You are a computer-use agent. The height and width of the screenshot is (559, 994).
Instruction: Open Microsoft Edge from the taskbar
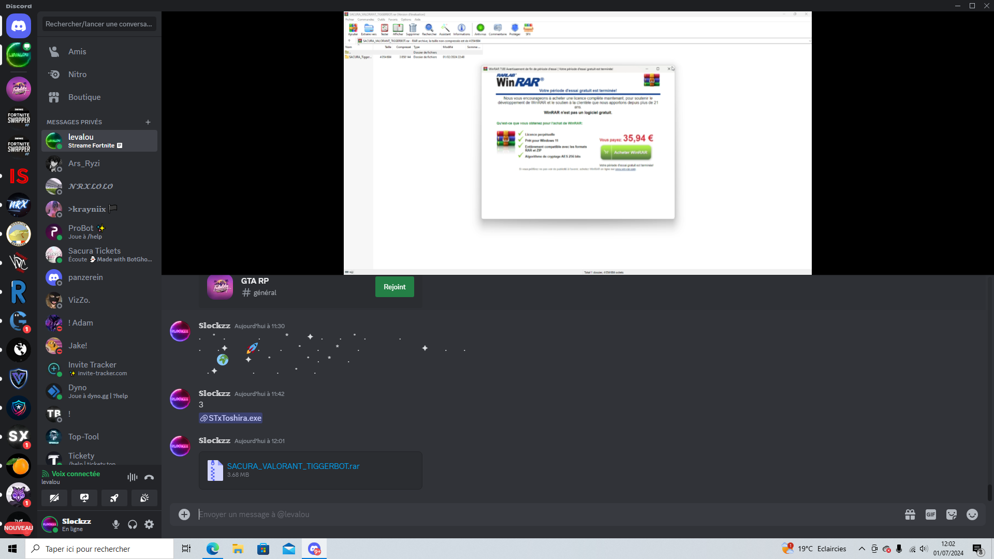pyautogui.click(x=212, y=549)
